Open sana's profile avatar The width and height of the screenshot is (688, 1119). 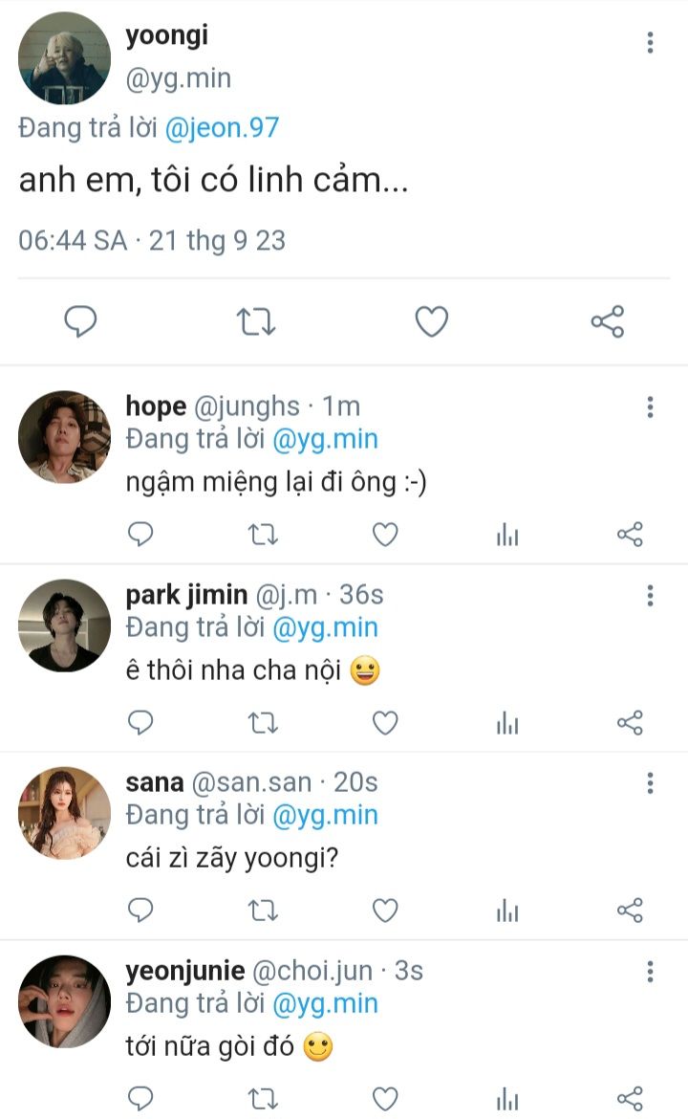(x=64, y=812)
